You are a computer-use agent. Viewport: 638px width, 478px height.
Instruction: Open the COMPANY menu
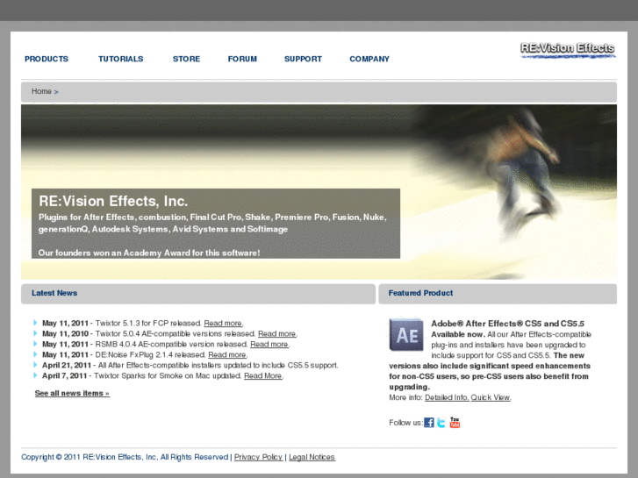click(369, 59)
